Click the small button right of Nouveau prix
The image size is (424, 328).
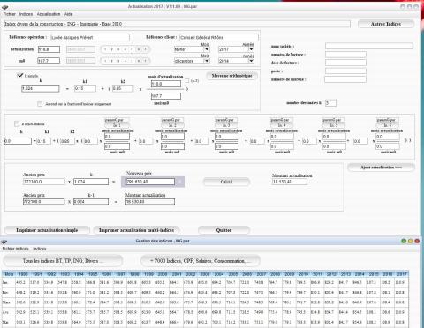point(180,182)
